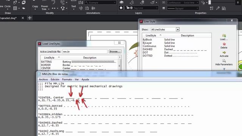Image resolution: width=242 pixels, height=136 pixels.
Task: Click the Line Style dialog app icon
Action: click(x=141, y=22)
